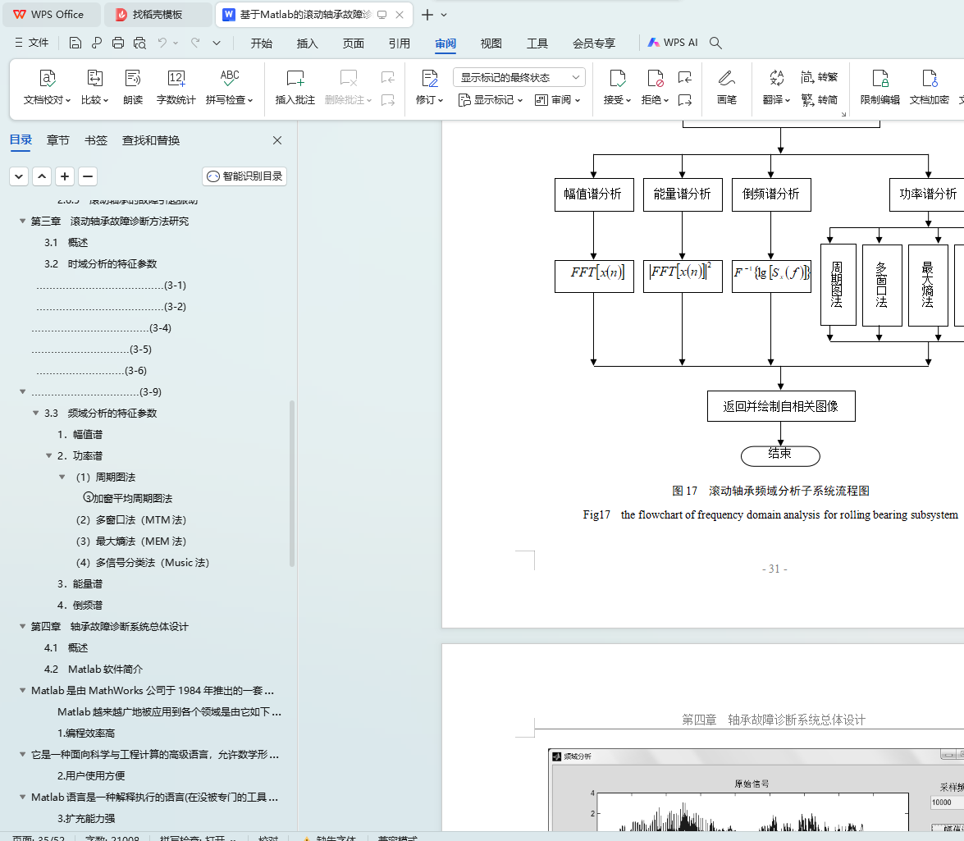Viewport: 964px width, 841px height.
Task: Click the Undo arrow icon
Action: [162, 43]
